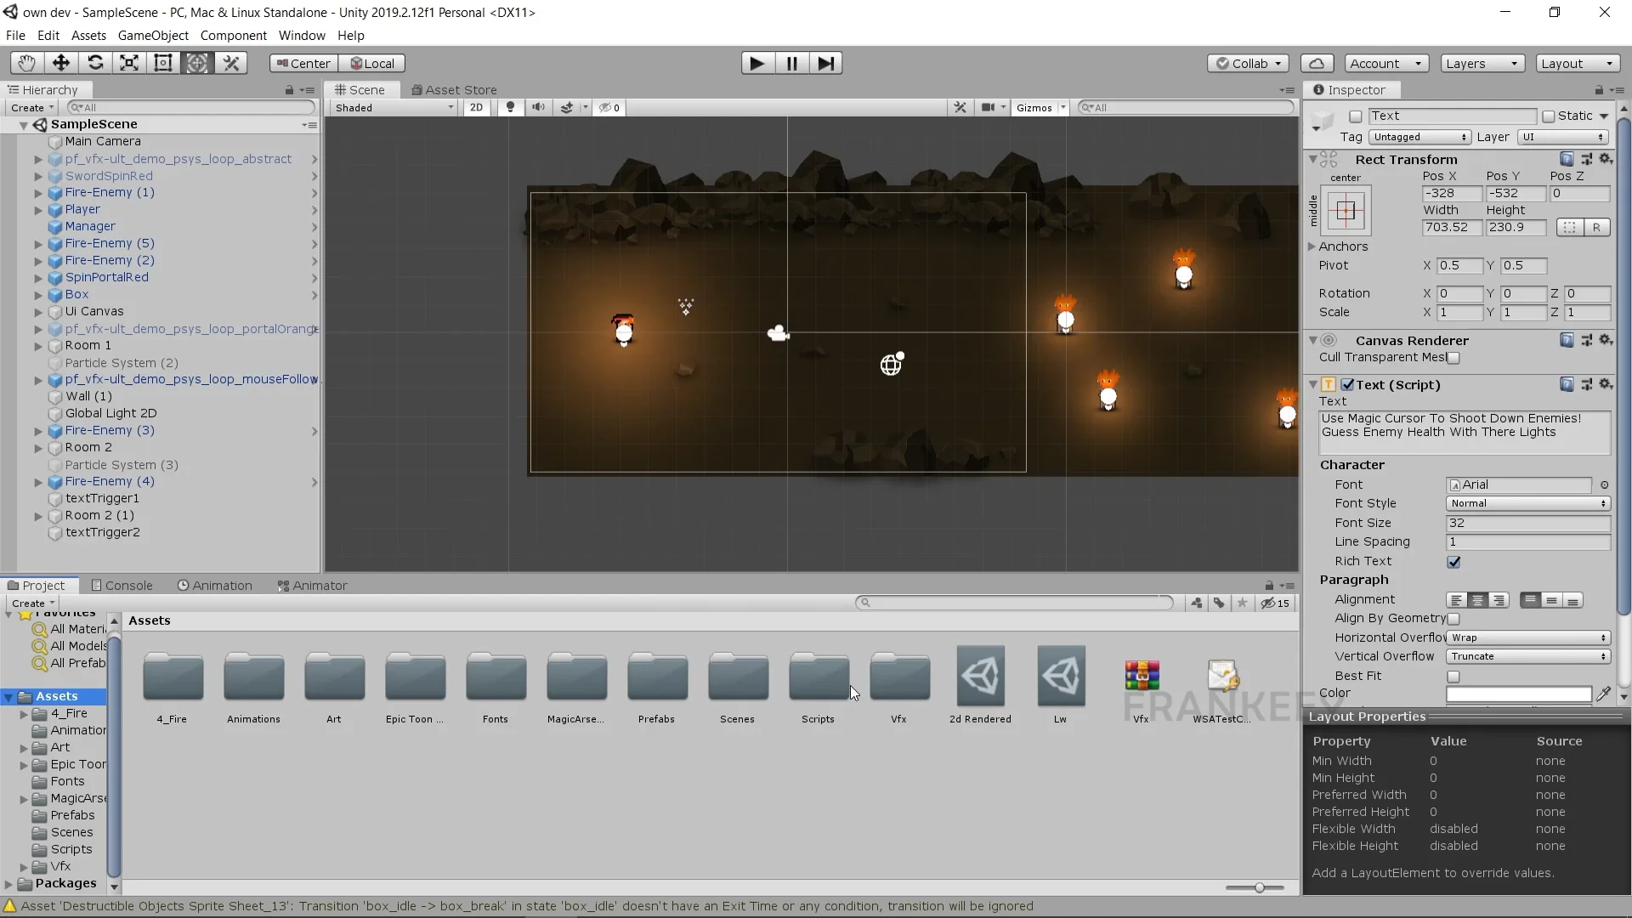Open custom editor tools icon
Image resolution: width=1632 pixels, height=918 pixels.
[x=231, y=63]
